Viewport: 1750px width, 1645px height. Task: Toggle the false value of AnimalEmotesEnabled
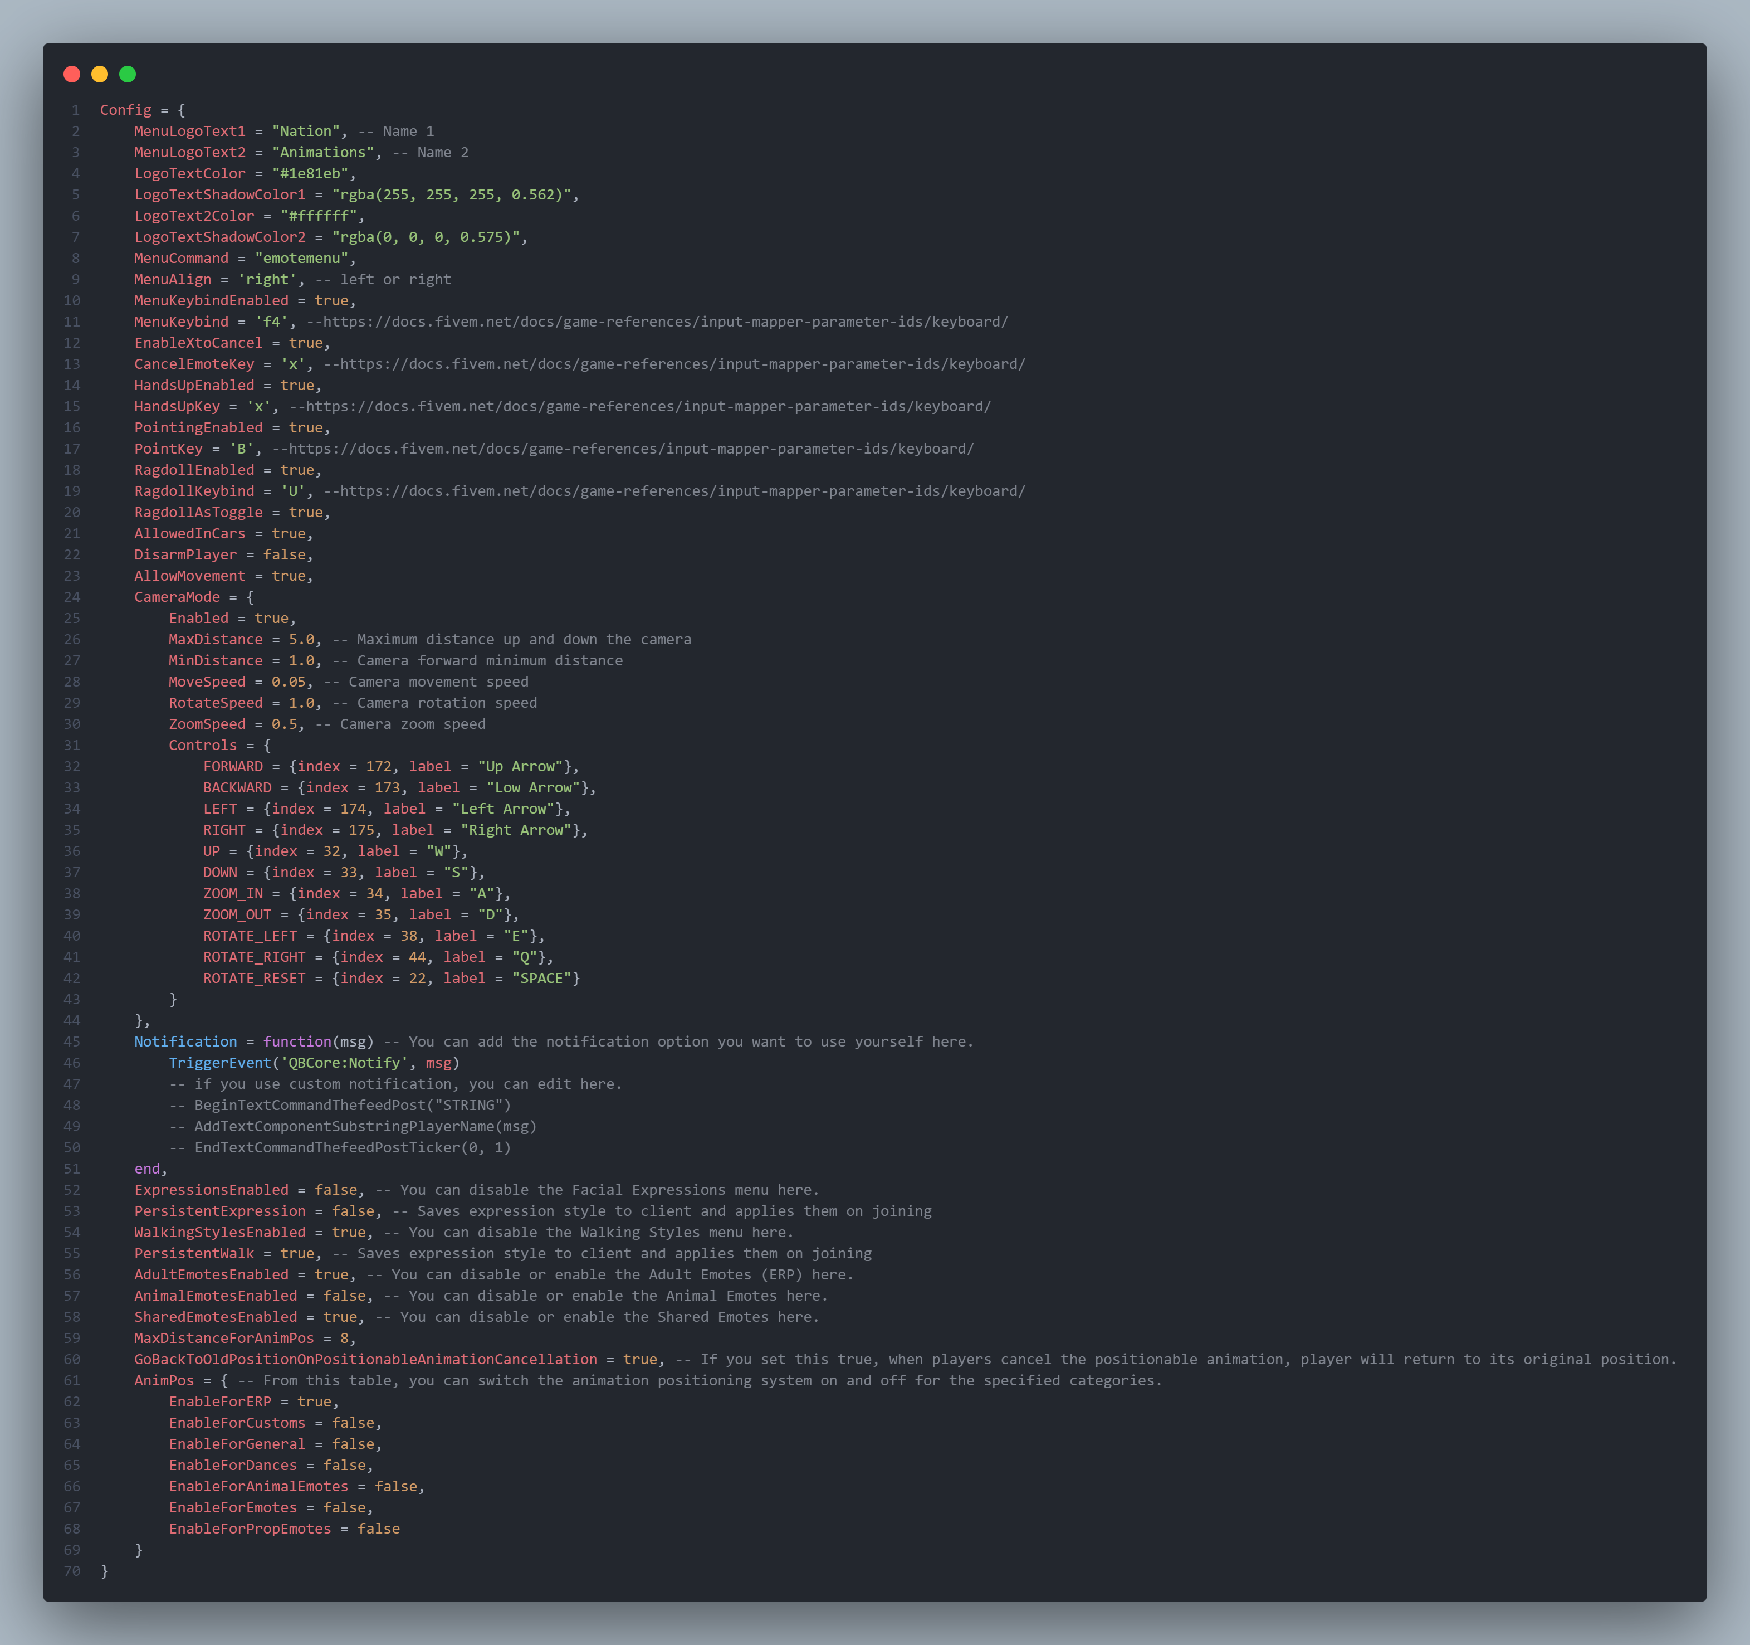click(x=344, y=1296)
